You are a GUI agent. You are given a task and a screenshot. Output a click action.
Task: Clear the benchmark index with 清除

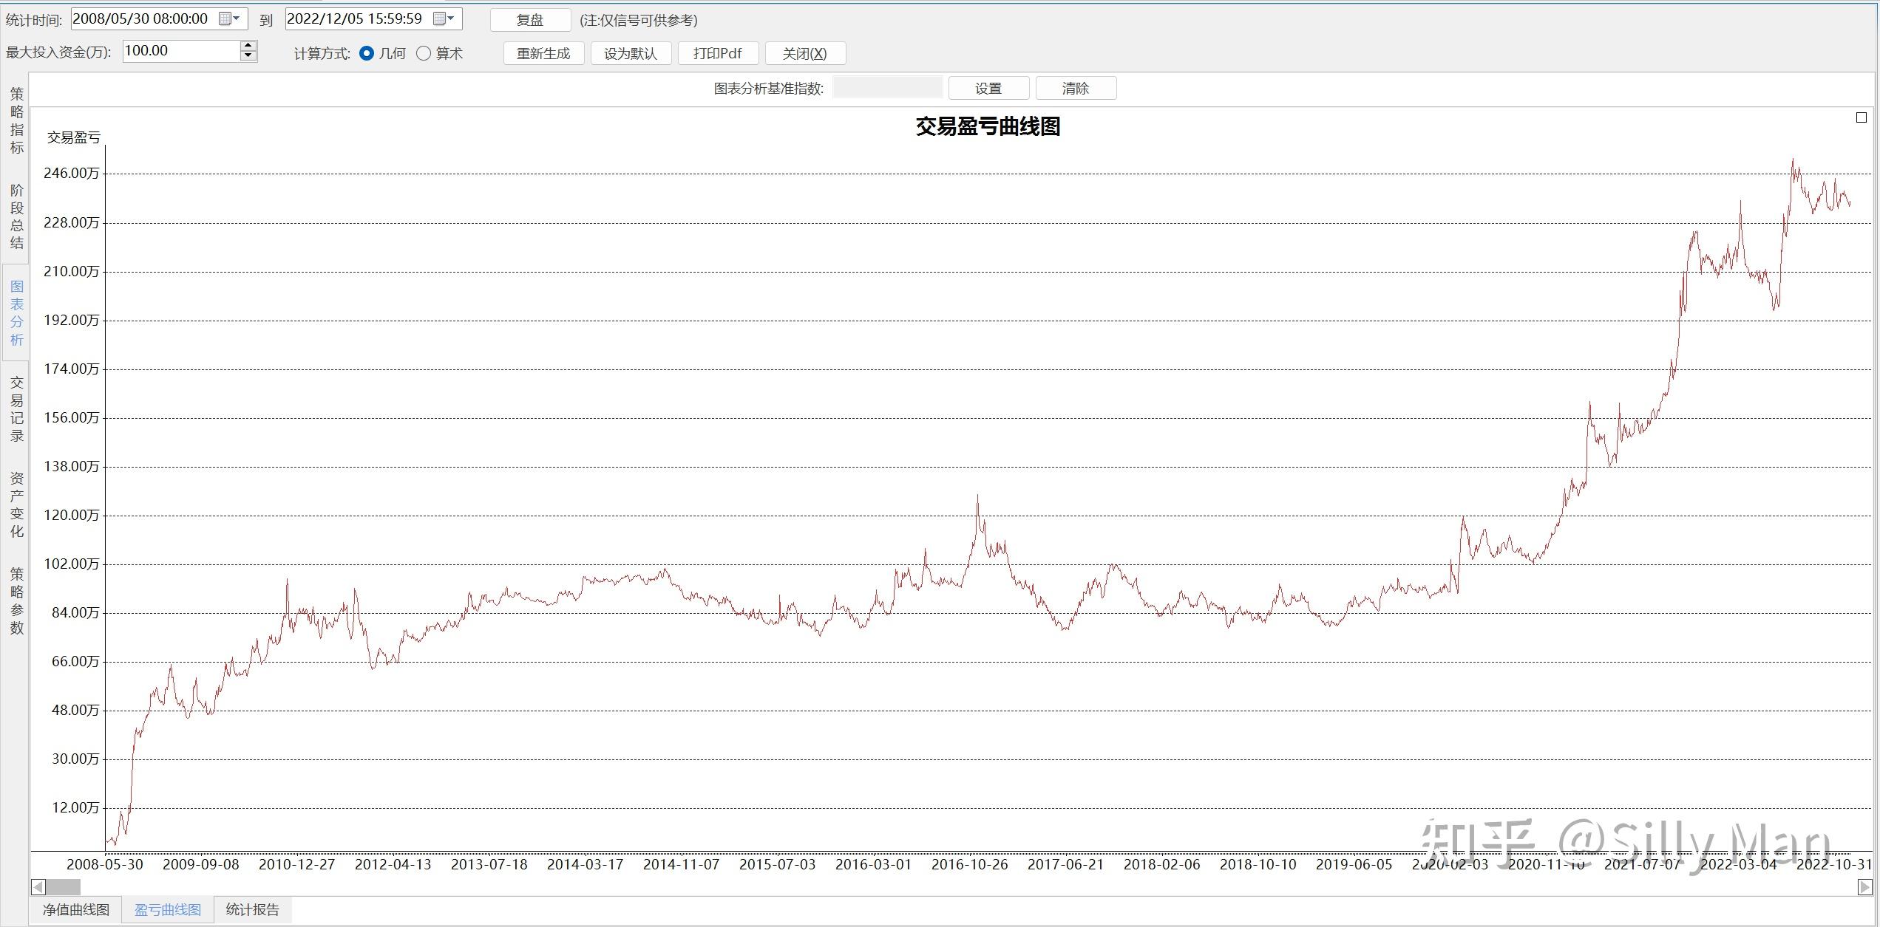(x=1076, y=88)
